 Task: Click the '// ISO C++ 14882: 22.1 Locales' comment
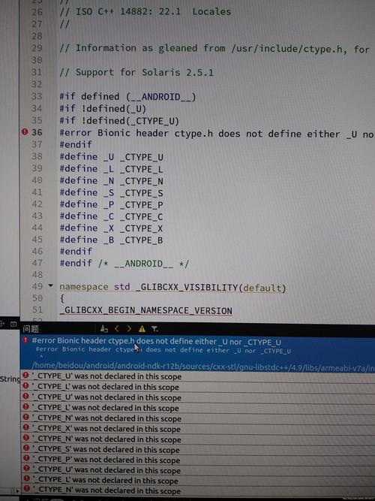145,12
